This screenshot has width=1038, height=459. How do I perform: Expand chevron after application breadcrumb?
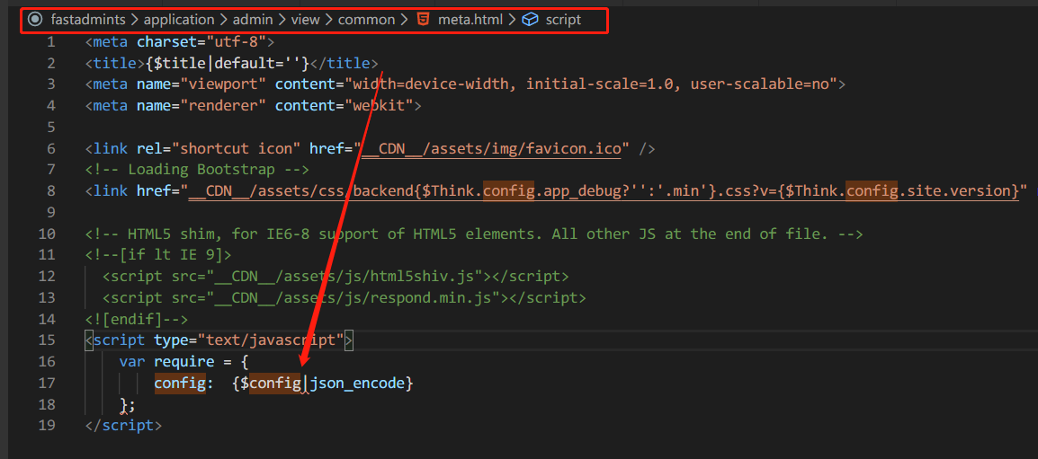pyautogui.click(x=224, y=20)
